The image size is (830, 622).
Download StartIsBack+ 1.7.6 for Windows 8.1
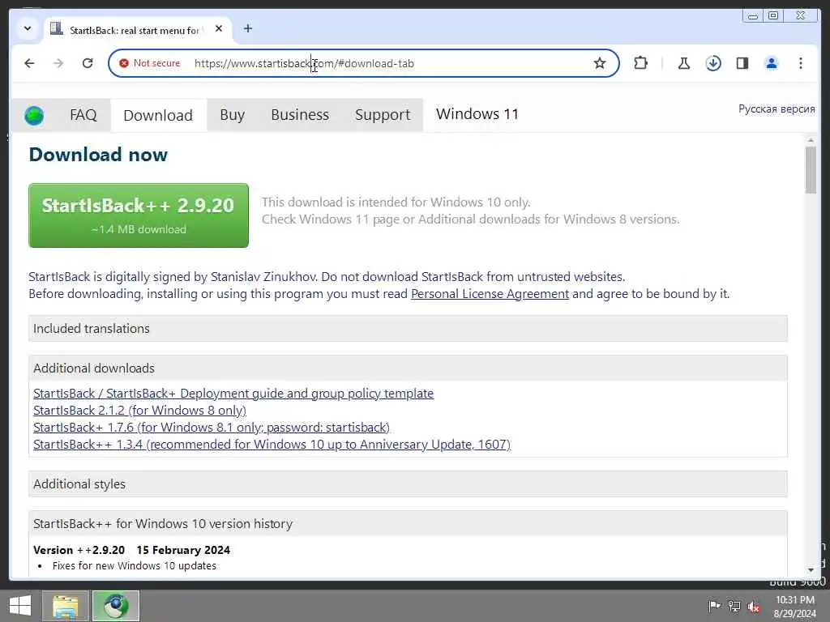click(212, 428)
